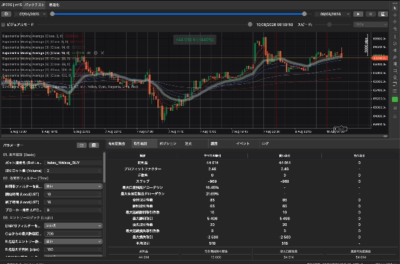Click the left layout button in パラメーター header
The width and height of the screenshot is (400, 264).
[81, 145]
